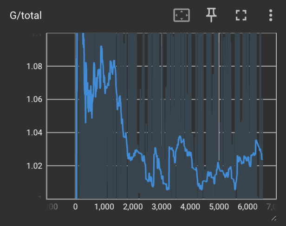Image resolution: width=286 pixels, height=226 pixels.
Task: Click the 1.08 y-axis label
Action: (34, 66)
